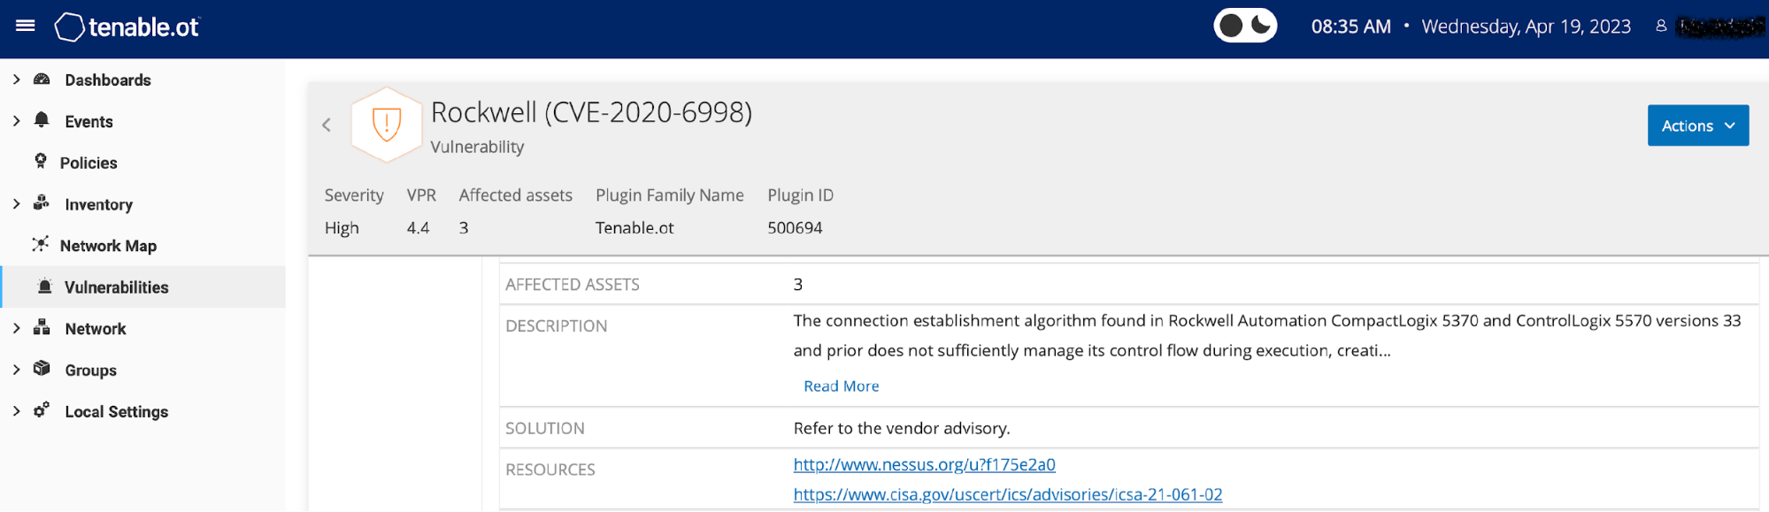The image size is (1769, 512).
Task: Click the vulnerability shield warning icon
Action: click(x=387, y=124)
